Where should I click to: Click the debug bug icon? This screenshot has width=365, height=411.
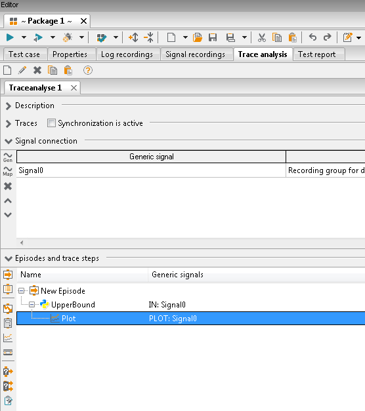pyautogui.click(x=68, y=37)
